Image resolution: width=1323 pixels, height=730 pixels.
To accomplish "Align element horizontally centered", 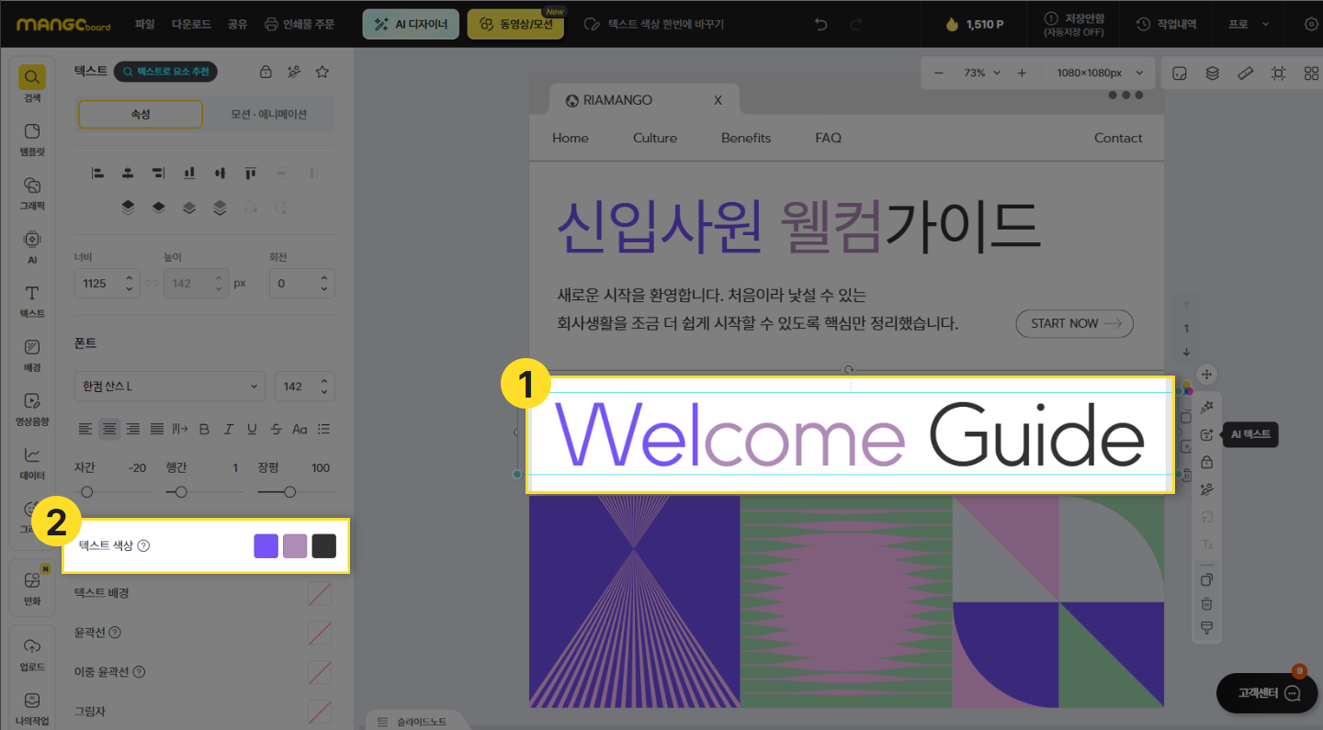I will [128, 173].
